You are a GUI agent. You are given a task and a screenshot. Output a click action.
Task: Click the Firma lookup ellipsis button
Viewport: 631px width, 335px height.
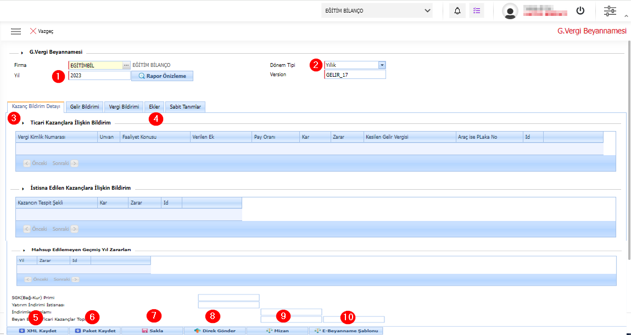point(126,65)
